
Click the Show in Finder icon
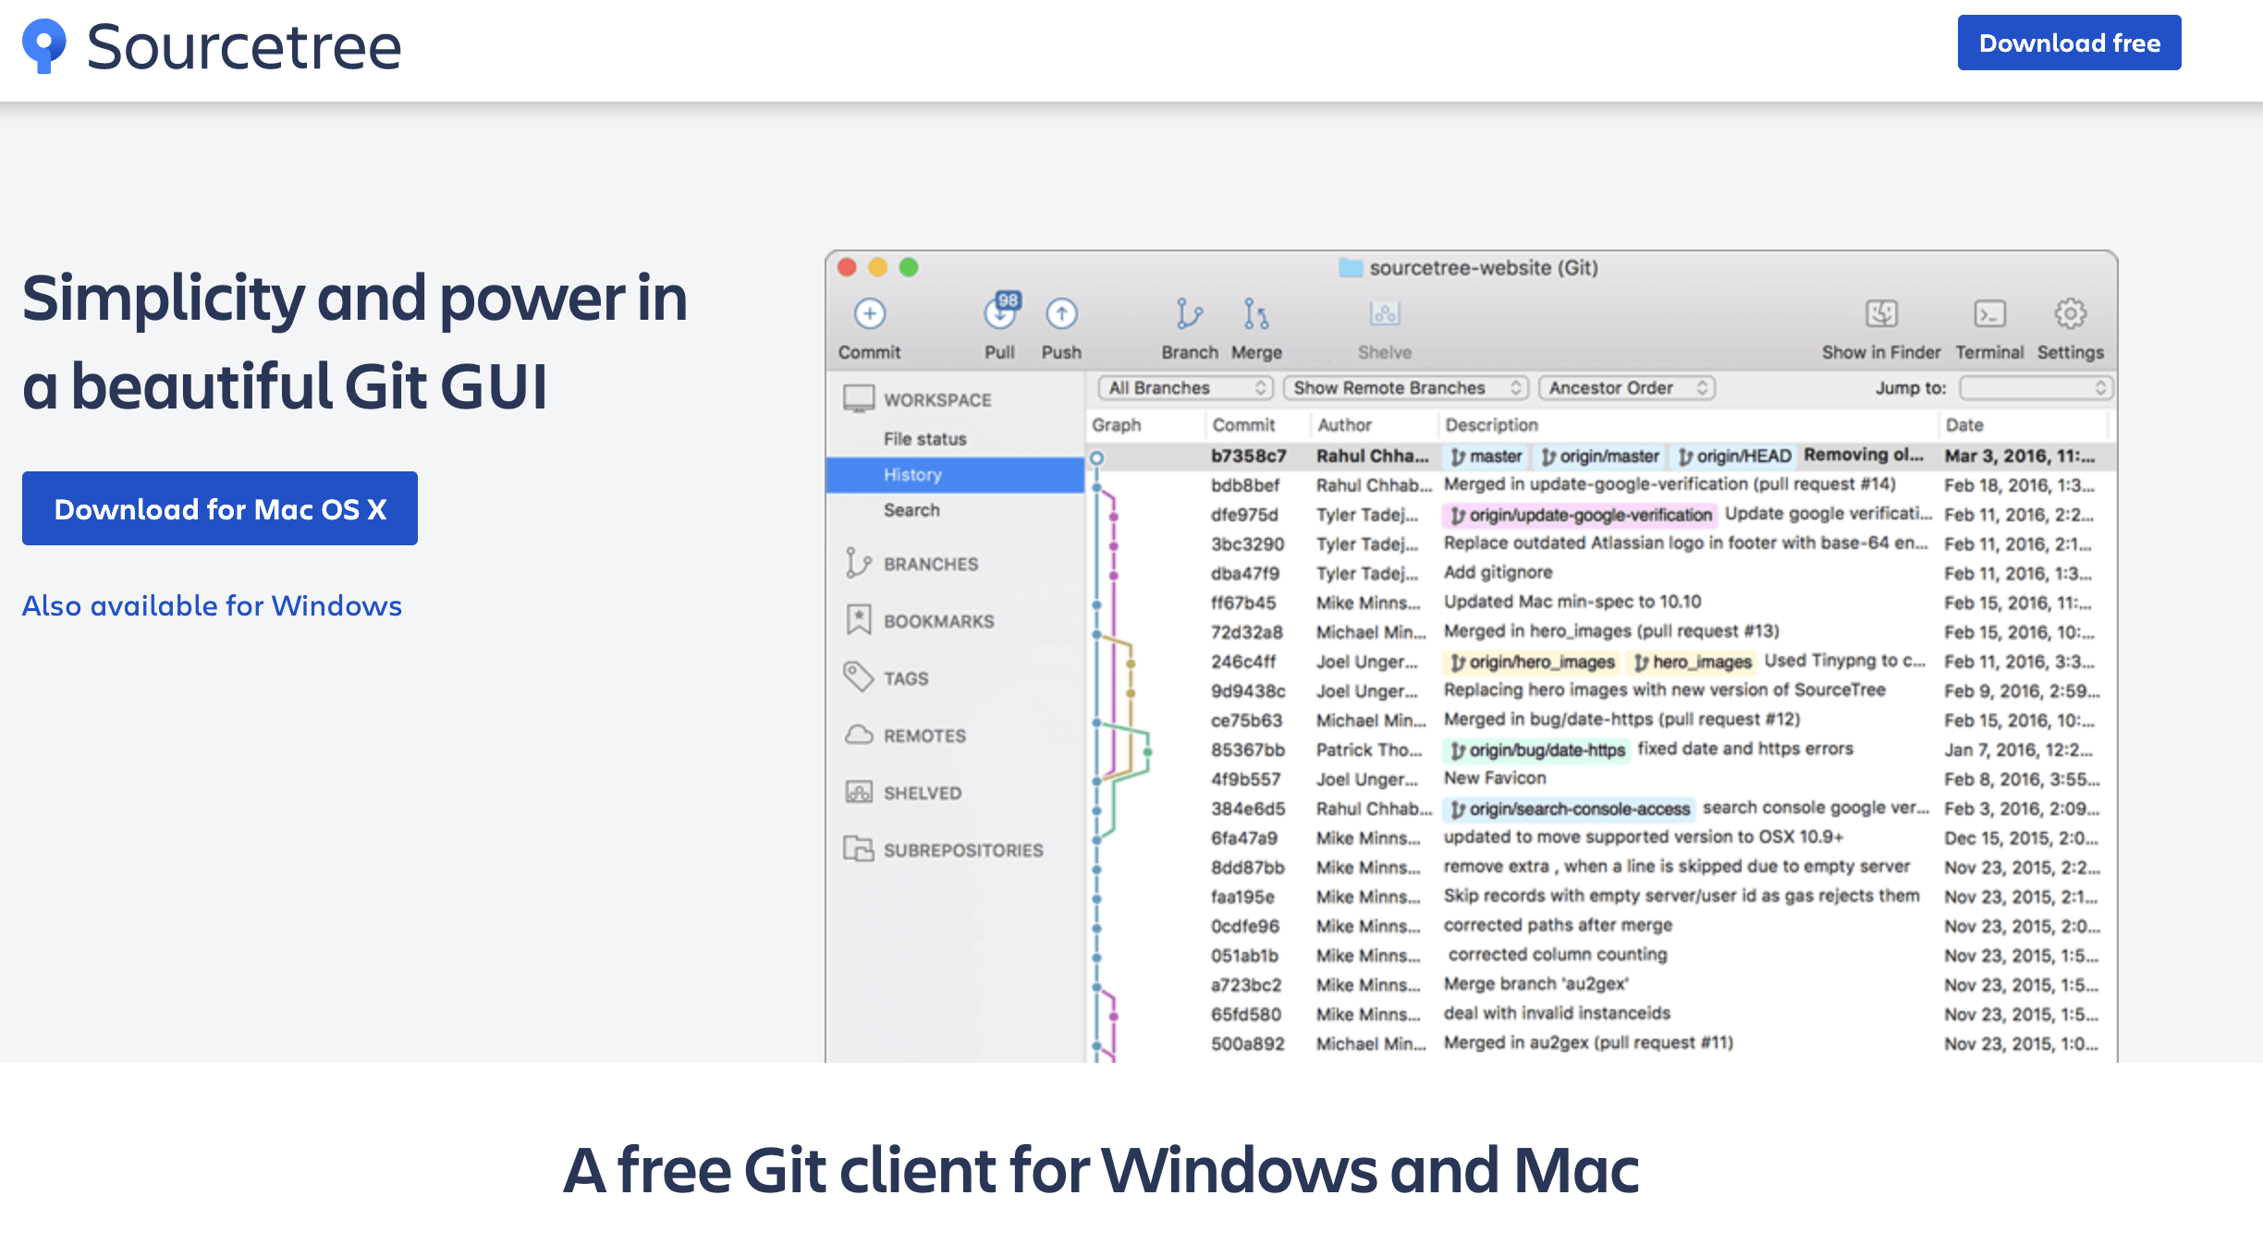click(1881, 315)
